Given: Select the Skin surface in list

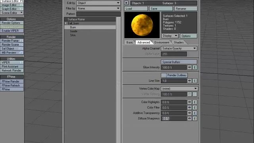Looking at the screenshot, I should coord(90,35).
